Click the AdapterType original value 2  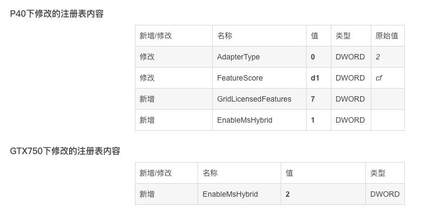pos(378,57)
